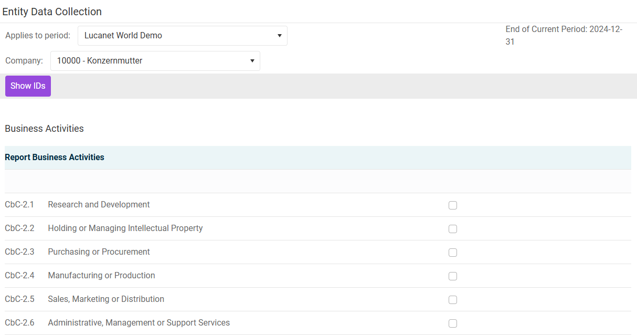637x335 pixels.
Task: Check the Administrative, Management or Support Services box
Action: pyautogui.click(x=453, y=323)
